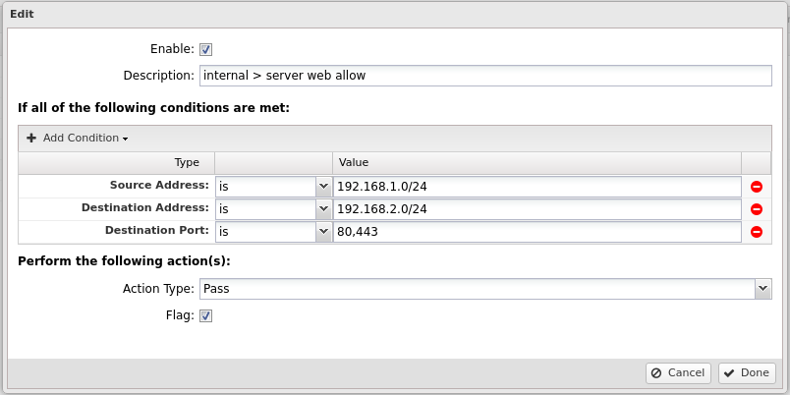
Task: Click the Destination Port label
Action: coord(156,230)
